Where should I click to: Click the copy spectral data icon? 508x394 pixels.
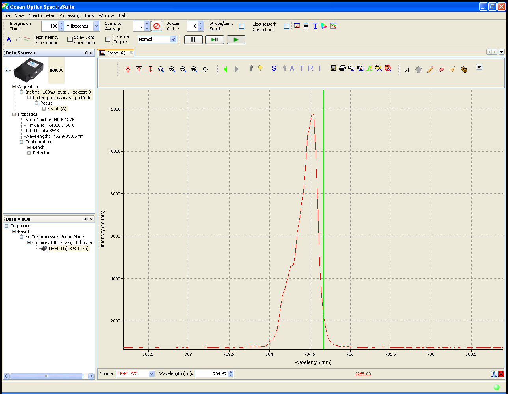(x=351, y=68)
